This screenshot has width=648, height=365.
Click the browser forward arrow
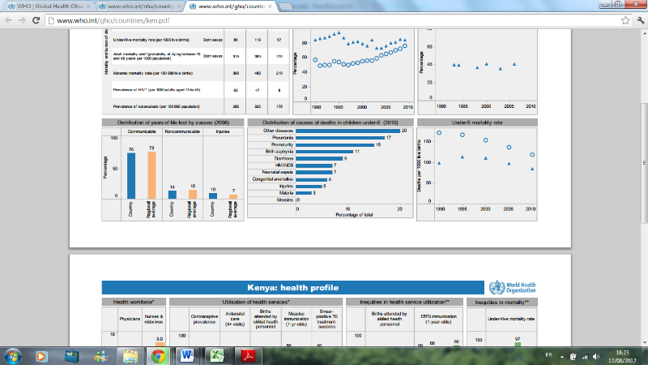[x=23, y=20]
